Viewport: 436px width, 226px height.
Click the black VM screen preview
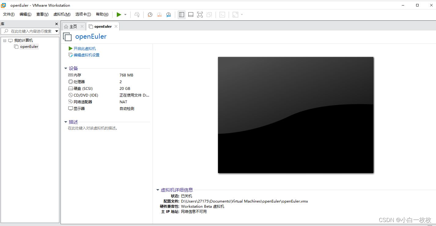(296, 115)
